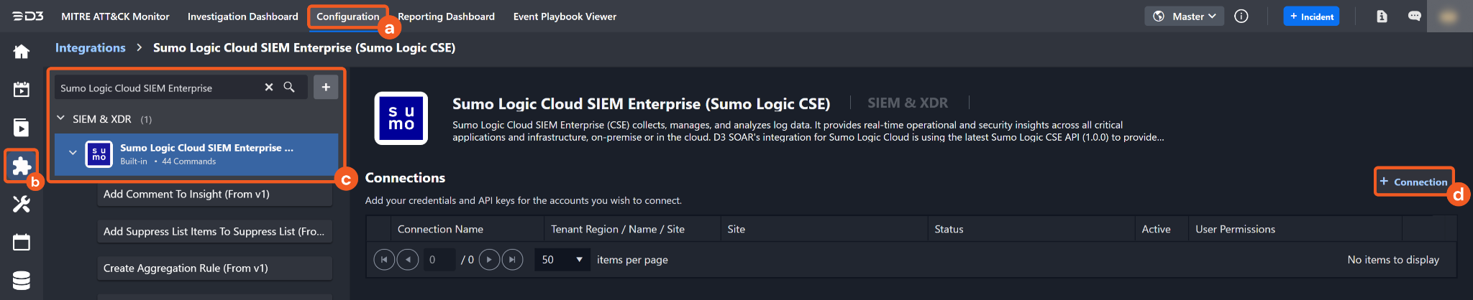Open the Integrations puzzle-piece icon

[22, 166]
